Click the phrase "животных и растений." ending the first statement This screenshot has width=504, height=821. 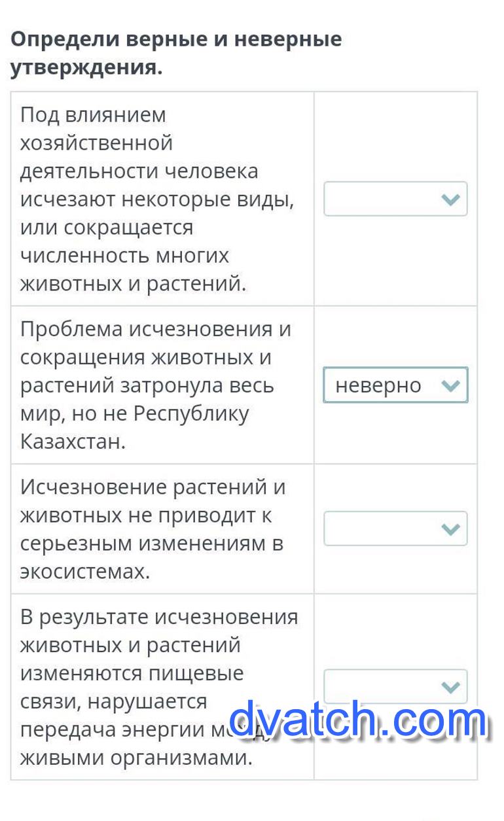(x=134, y=285)
